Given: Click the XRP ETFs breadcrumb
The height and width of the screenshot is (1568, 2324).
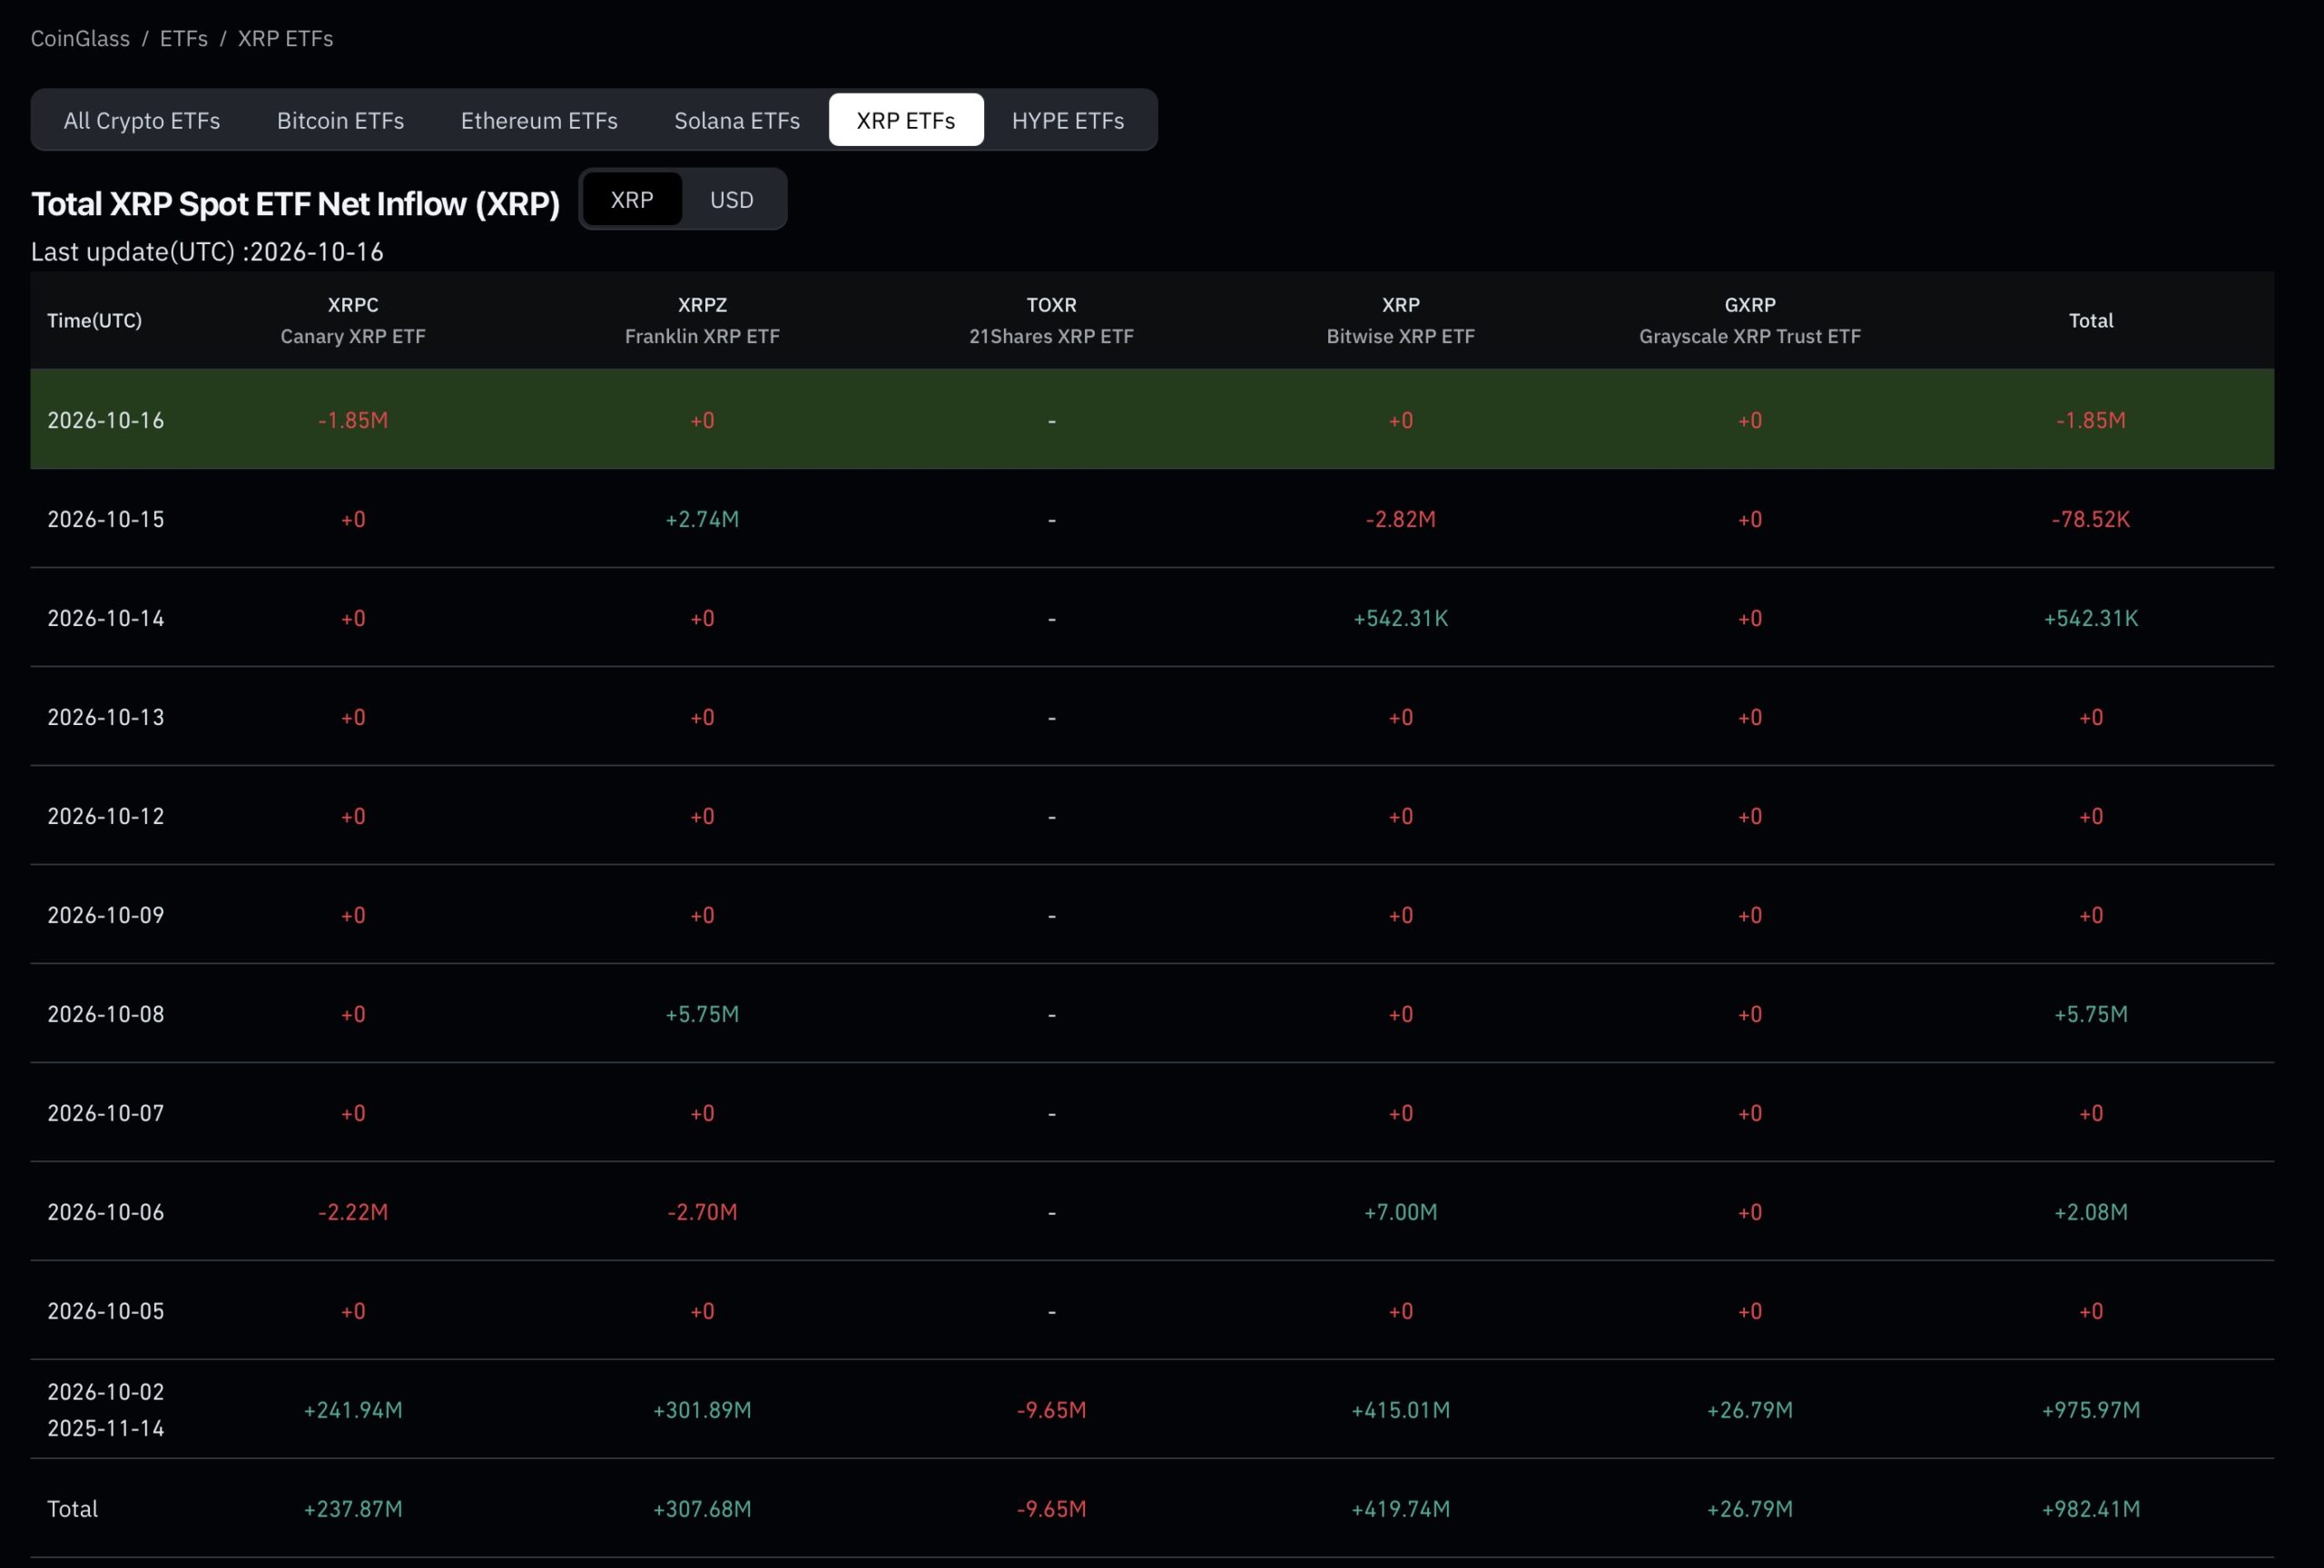Looking at the screenshot, I should tap(285, 38).
